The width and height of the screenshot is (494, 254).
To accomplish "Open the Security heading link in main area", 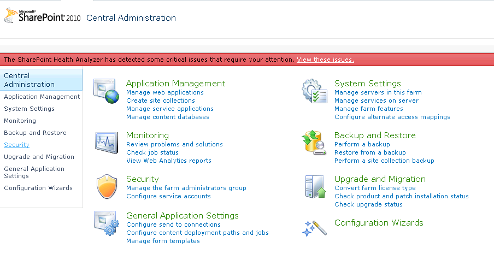I will pos(143,179).
